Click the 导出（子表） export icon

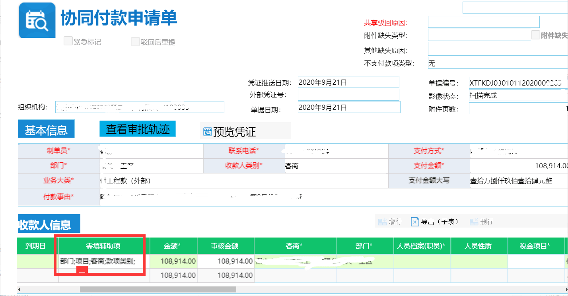point(415,222)
